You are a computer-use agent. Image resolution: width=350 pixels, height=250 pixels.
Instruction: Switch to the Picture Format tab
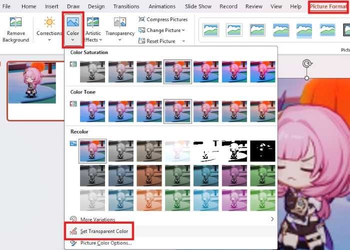[327, 6]
